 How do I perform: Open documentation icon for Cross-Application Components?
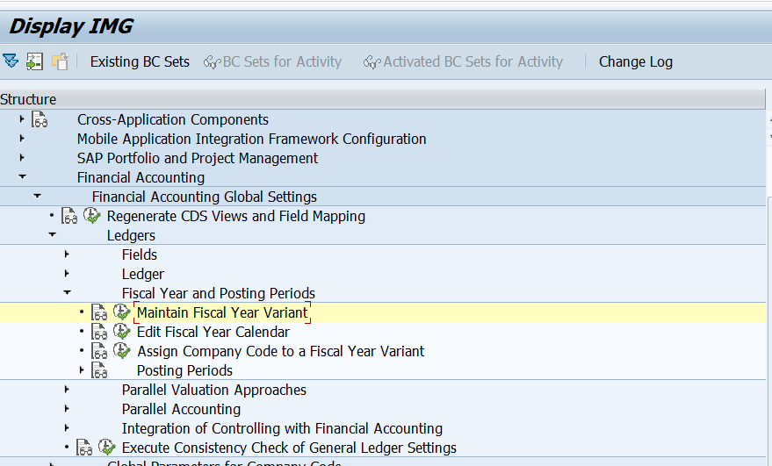tap(40, 119)
